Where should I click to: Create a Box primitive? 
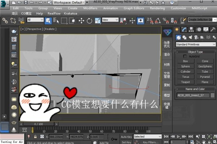pyautogui.click(x=186, y=61)
